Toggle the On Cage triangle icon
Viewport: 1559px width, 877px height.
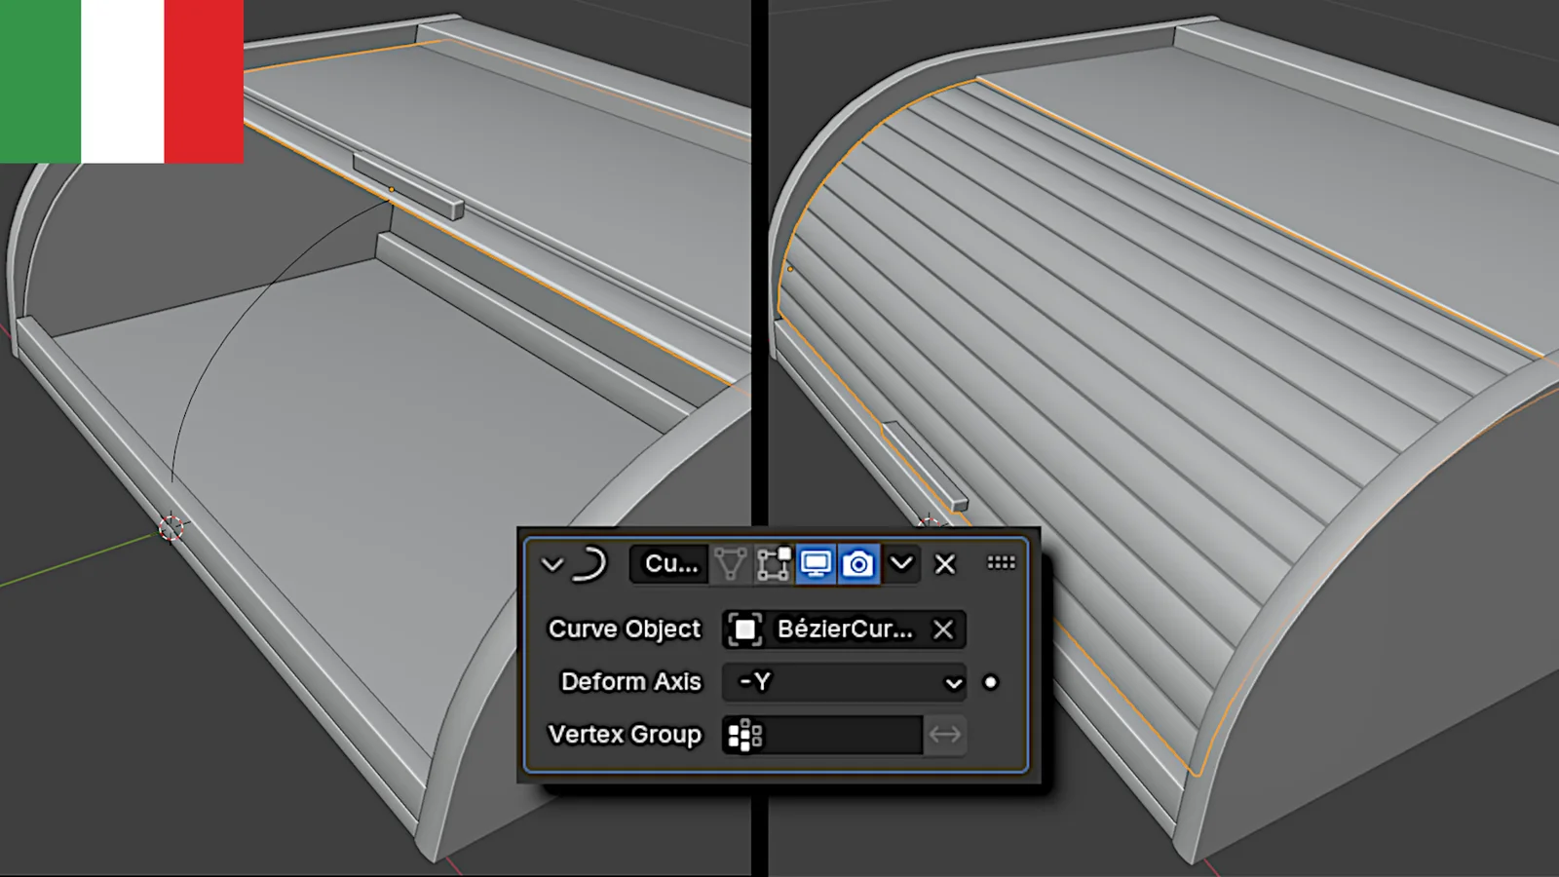pos(730,564)
